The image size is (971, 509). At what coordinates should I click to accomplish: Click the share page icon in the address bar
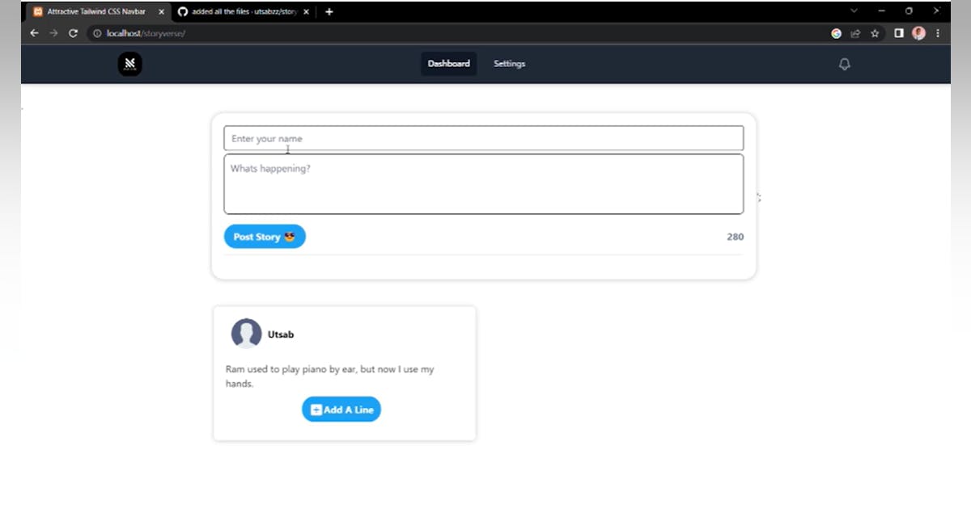(855, 33)
